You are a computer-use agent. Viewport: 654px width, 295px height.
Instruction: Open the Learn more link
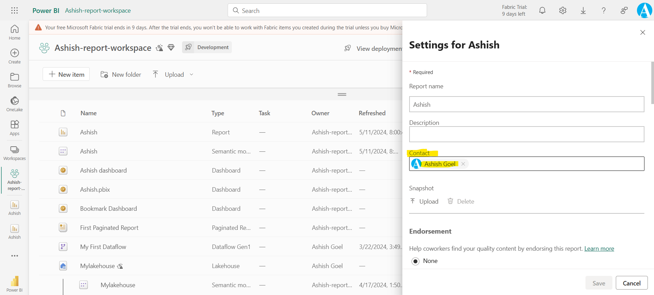[x=599, y=249]
